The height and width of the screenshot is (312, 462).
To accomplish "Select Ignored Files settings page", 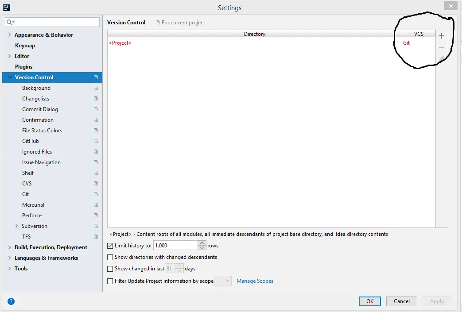I will 37,152.
